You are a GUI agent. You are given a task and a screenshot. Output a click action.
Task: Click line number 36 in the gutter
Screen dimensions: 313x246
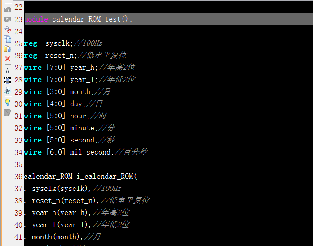tap(18, 177)
